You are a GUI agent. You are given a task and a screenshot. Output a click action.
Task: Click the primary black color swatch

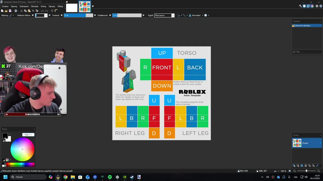tap(5, 136)
